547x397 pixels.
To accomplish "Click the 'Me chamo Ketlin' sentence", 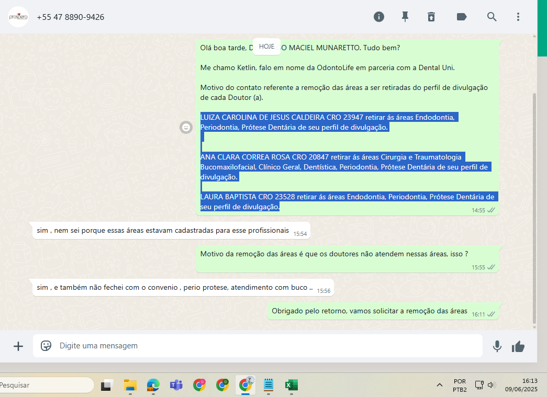I will (327, 67).
